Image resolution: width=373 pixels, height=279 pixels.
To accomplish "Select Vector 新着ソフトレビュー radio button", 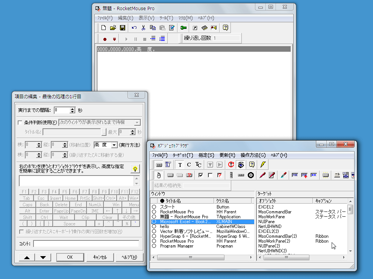I will 154,231.
